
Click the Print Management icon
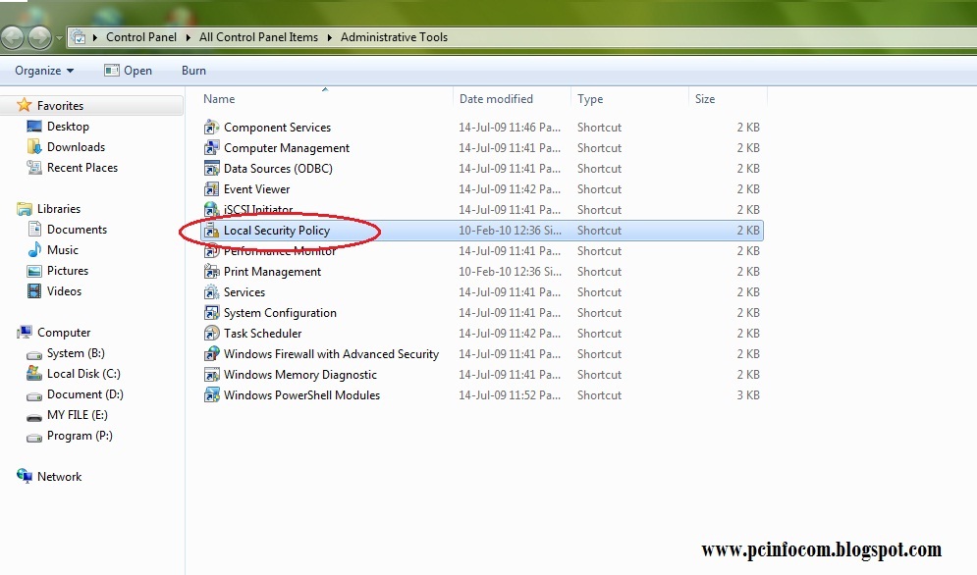tap(212, 272)
